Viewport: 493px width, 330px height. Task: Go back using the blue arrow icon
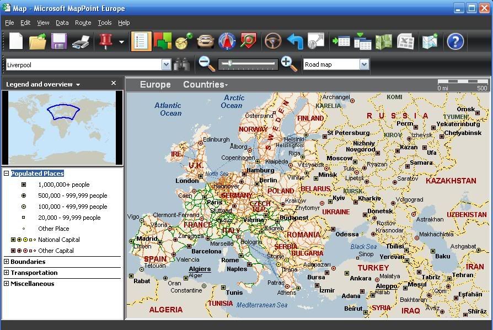294,41
